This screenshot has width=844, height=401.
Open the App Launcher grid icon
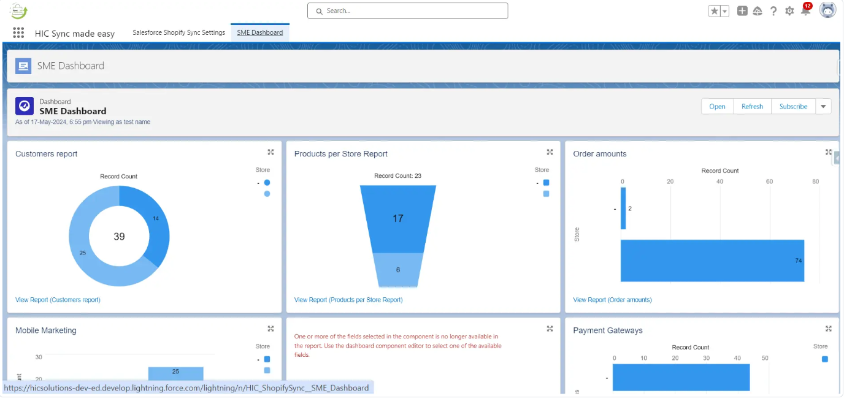[x=18, y=33]
